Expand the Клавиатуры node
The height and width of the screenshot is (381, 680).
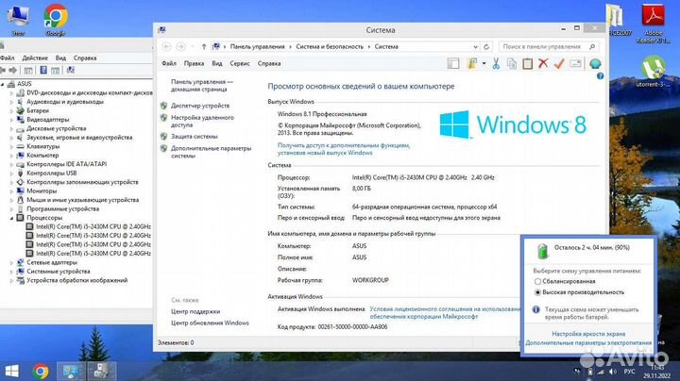point(11,147)
